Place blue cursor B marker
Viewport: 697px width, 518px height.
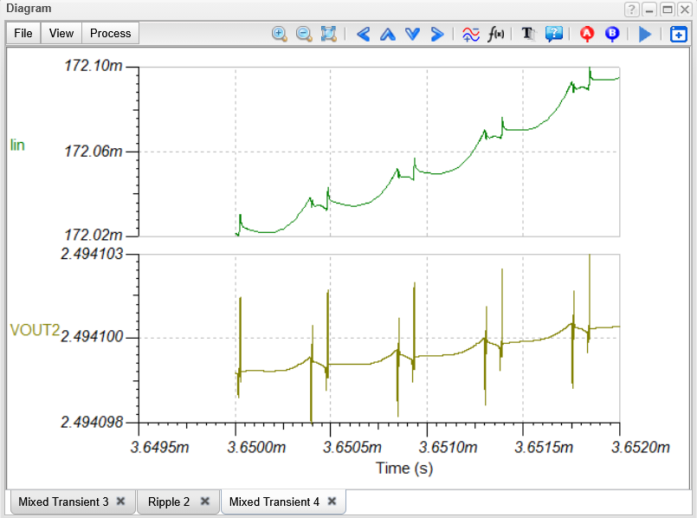click(612, 34)
